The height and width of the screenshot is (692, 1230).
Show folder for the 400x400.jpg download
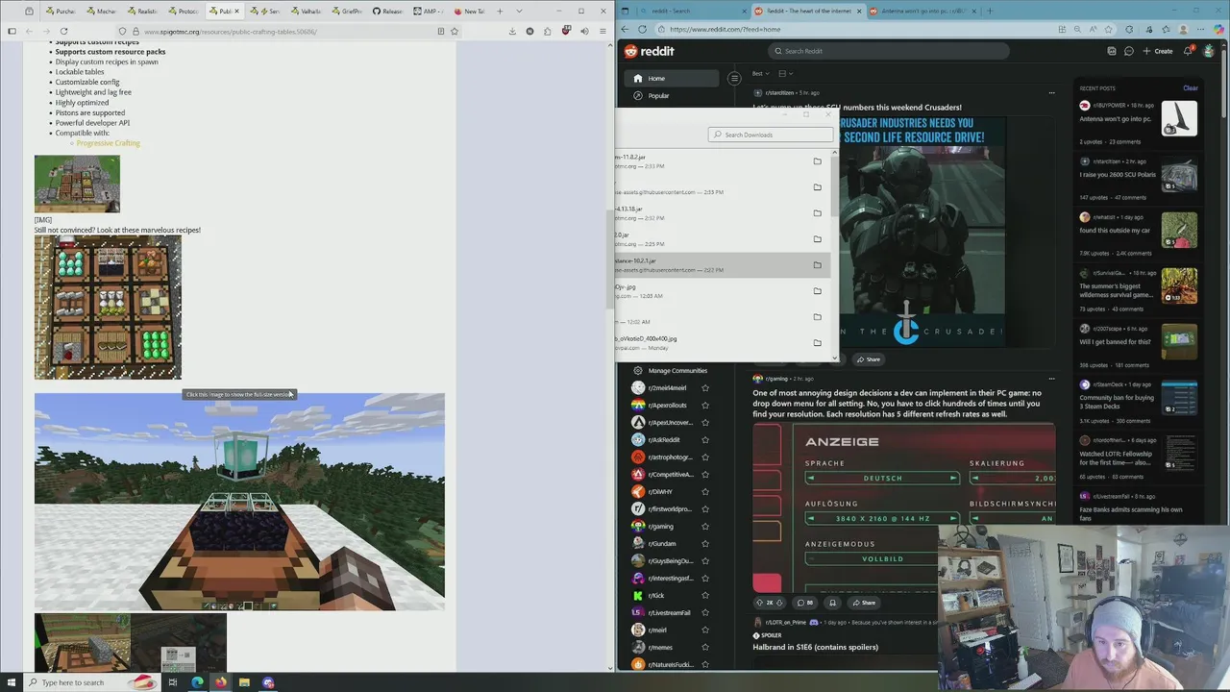817,343
